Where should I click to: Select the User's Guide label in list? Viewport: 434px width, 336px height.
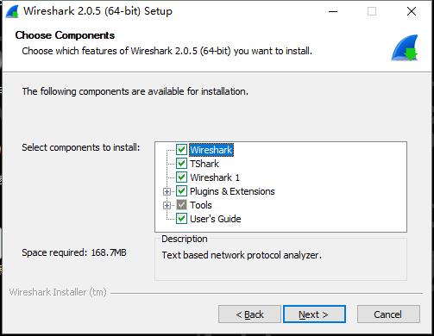[x=216, y=219]
